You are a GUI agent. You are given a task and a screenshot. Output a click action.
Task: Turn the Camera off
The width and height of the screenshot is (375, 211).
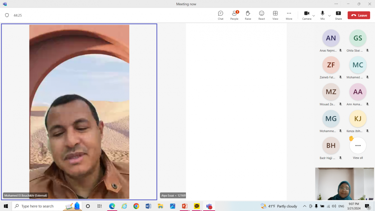coord(306,15)
